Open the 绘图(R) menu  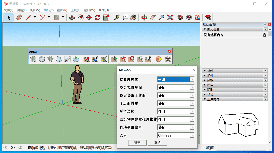click(62, 10)
